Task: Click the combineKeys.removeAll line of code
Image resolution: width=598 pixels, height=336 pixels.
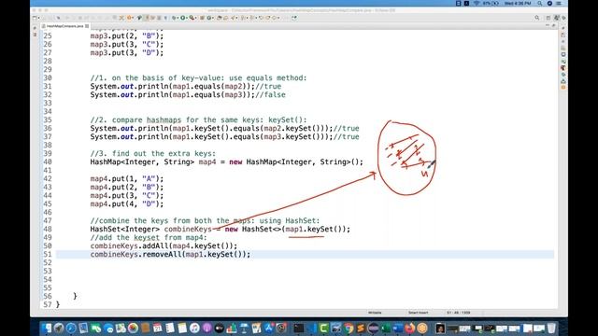Action: click(x=170, y=254)
